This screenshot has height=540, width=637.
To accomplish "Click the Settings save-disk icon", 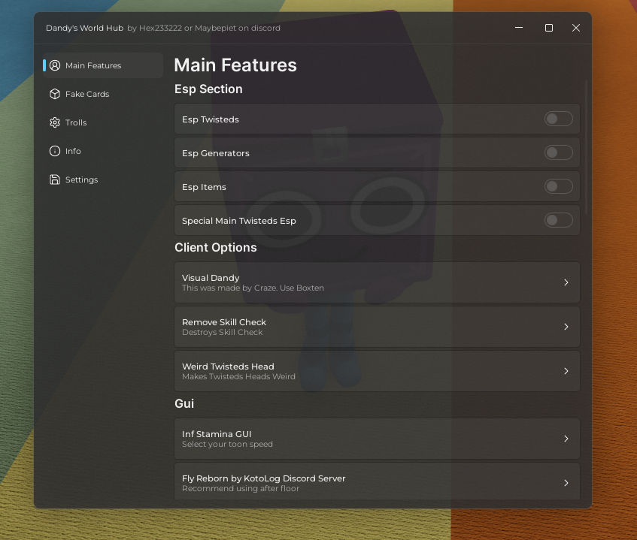I will [x=55, y=179].
